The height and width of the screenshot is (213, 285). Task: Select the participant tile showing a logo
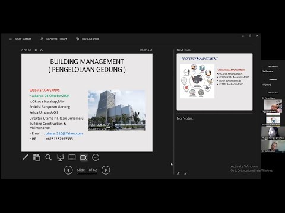click(273, 120)
